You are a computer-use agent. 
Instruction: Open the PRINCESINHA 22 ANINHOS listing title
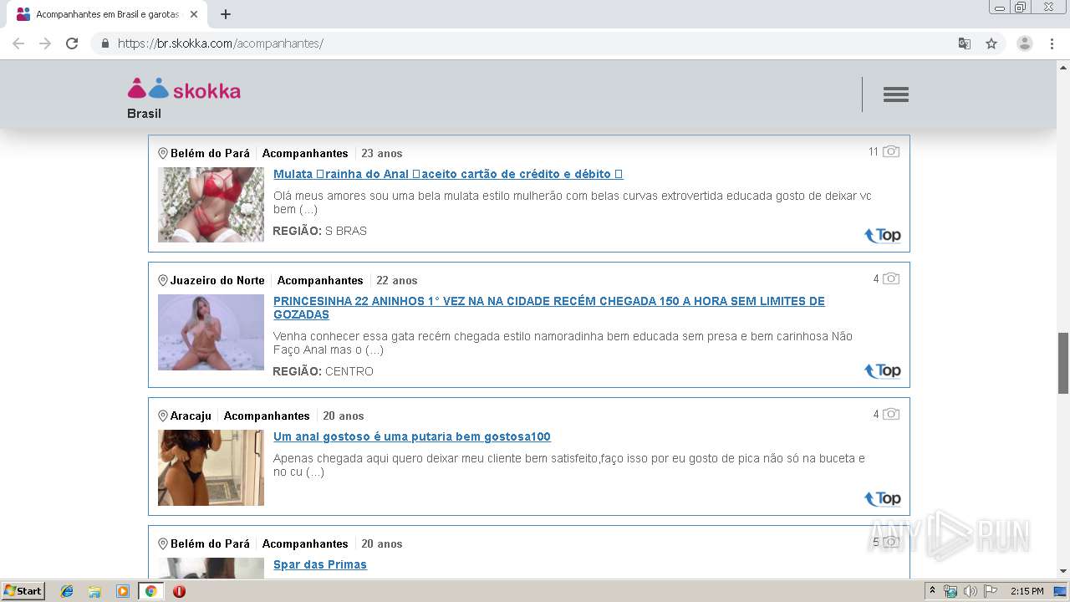pos(549,308)
